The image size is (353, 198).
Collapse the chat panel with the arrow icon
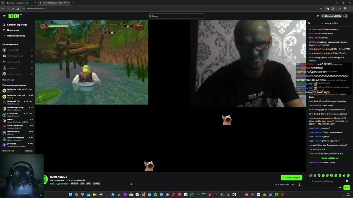tap(309, 23)
